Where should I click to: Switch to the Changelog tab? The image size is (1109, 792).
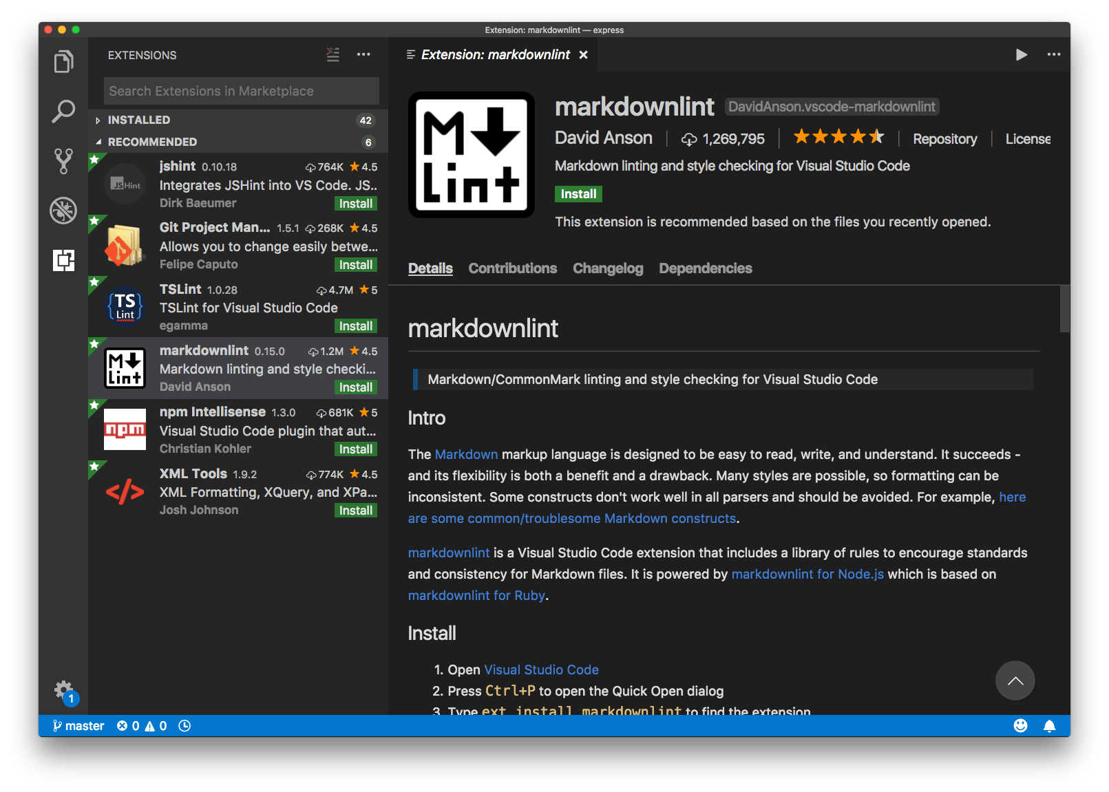click(x=608, y=268)
